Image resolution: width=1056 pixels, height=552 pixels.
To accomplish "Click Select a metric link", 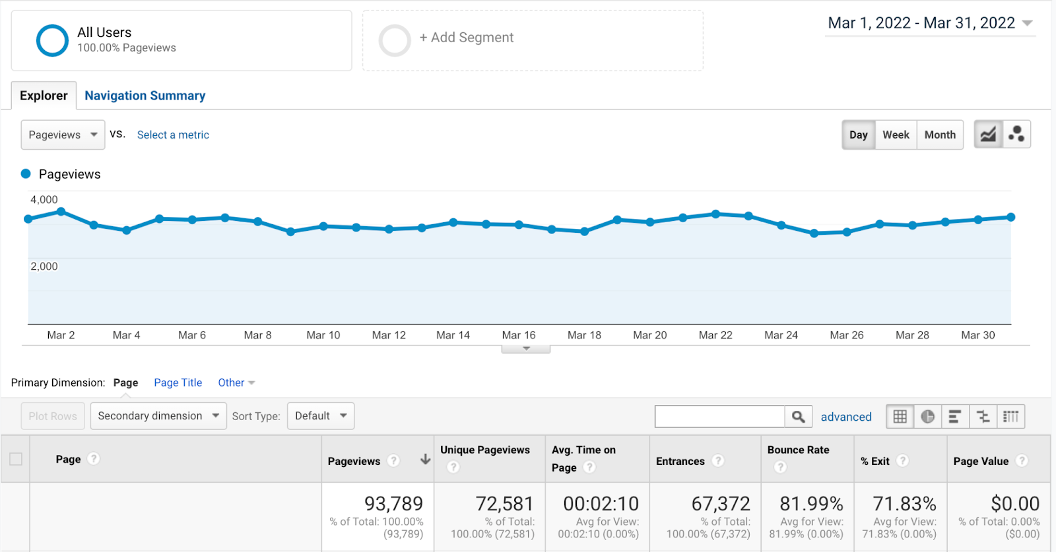I will point(173,135).
